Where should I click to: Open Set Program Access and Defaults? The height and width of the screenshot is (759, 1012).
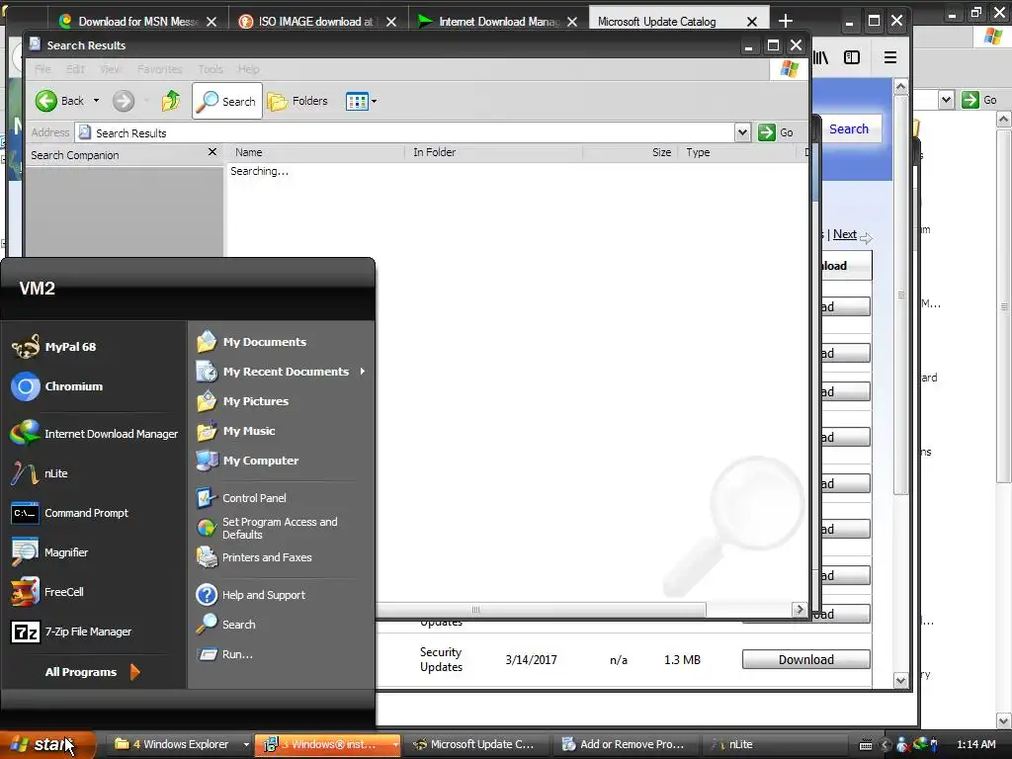point(267,528)
